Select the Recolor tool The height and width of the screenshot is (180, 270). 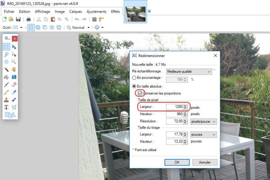click(14, 100)
